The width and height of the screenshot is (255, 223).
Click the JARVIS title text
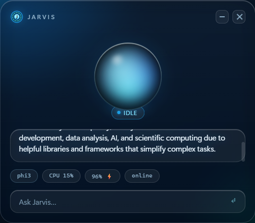point(41,17)
